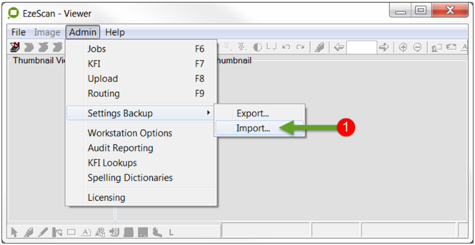Choose the rectangle tool in bottom toolbar
The width and height of the screenshot is (475, 245).
[71, 232]
